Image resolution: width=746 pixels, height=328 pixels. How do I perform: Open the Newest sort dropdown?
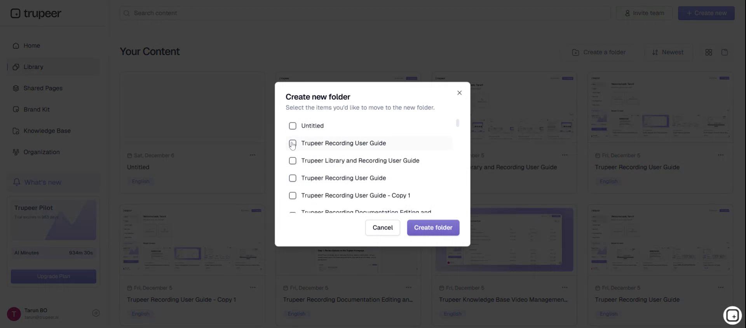[x=668, y=52]
